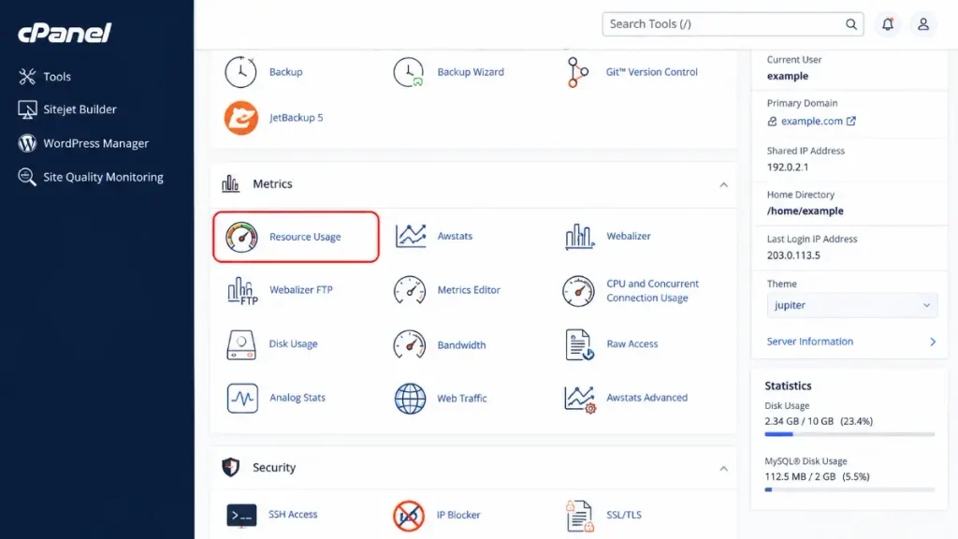The image size is (958, 539).
Task: Open the Bandwidth gauge icon
Action: click(410, 344)
